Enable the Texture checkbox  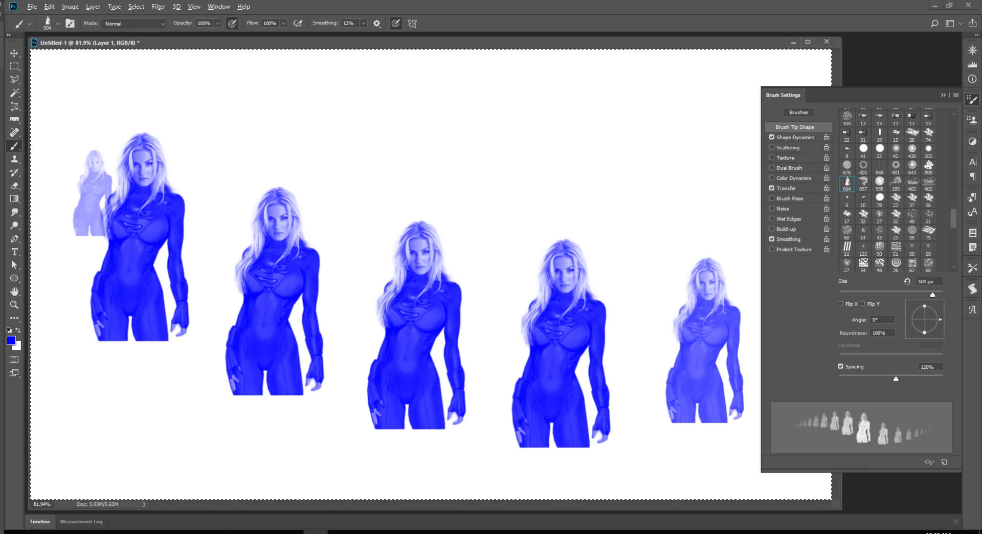[x=772, y=158]
